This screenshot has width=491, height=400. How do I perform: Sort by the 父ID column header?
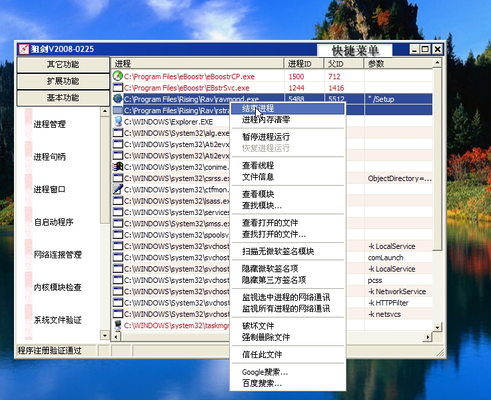[344, 64]
